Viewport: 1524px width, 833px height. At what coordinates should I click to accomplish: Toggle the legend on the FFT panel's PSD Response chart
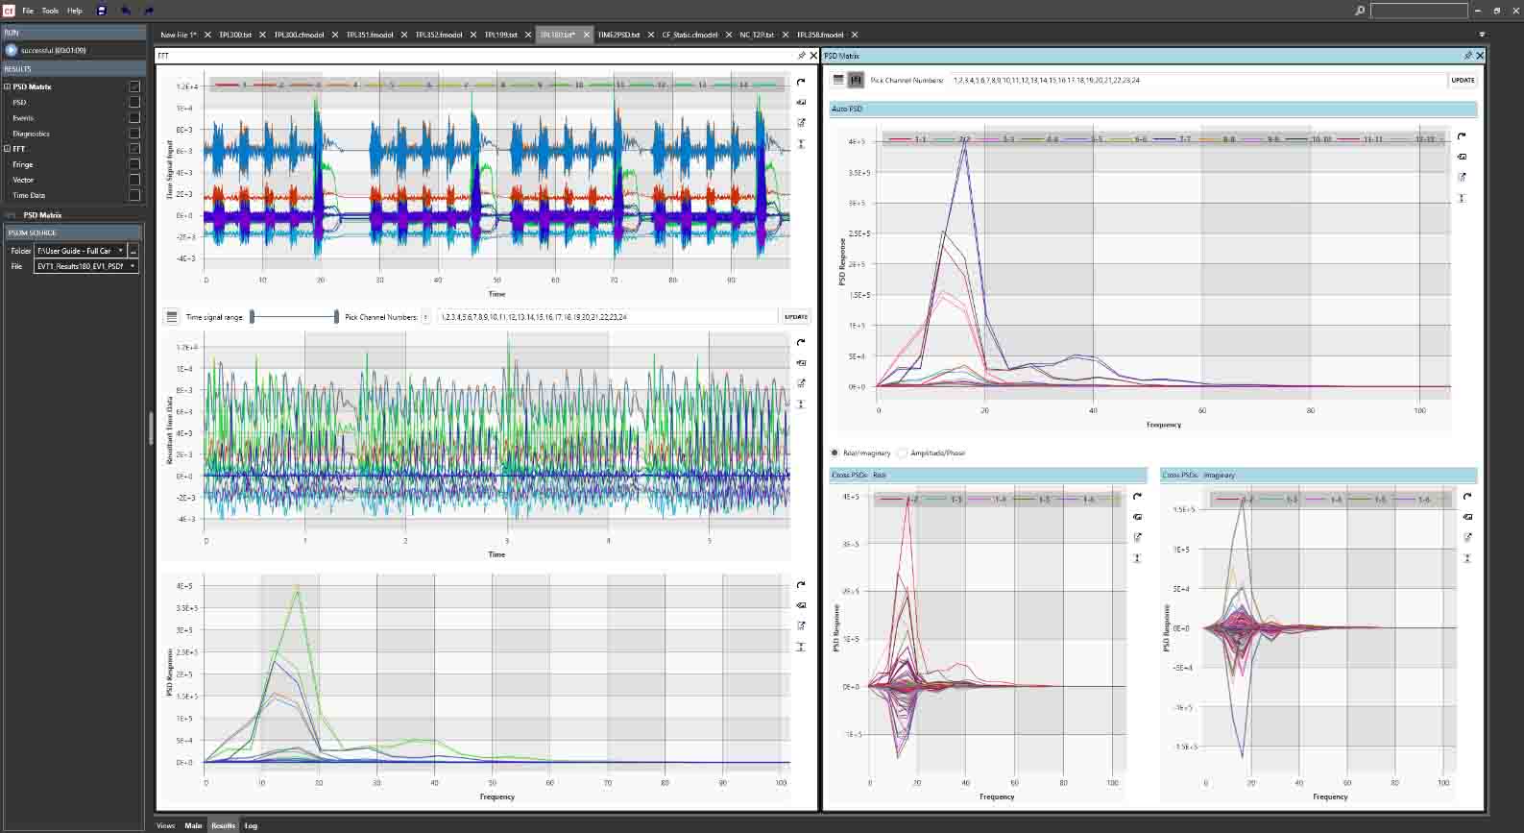pos(801,605)
